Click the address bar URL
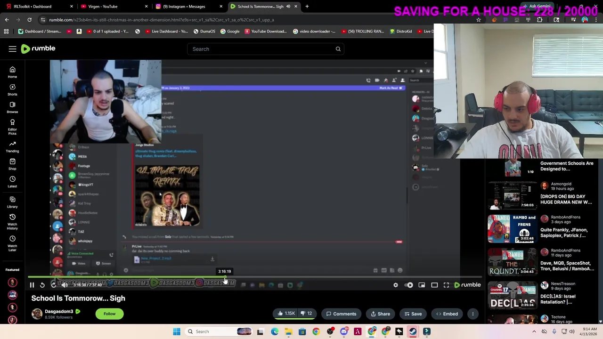603x339 pixels. 162,20
